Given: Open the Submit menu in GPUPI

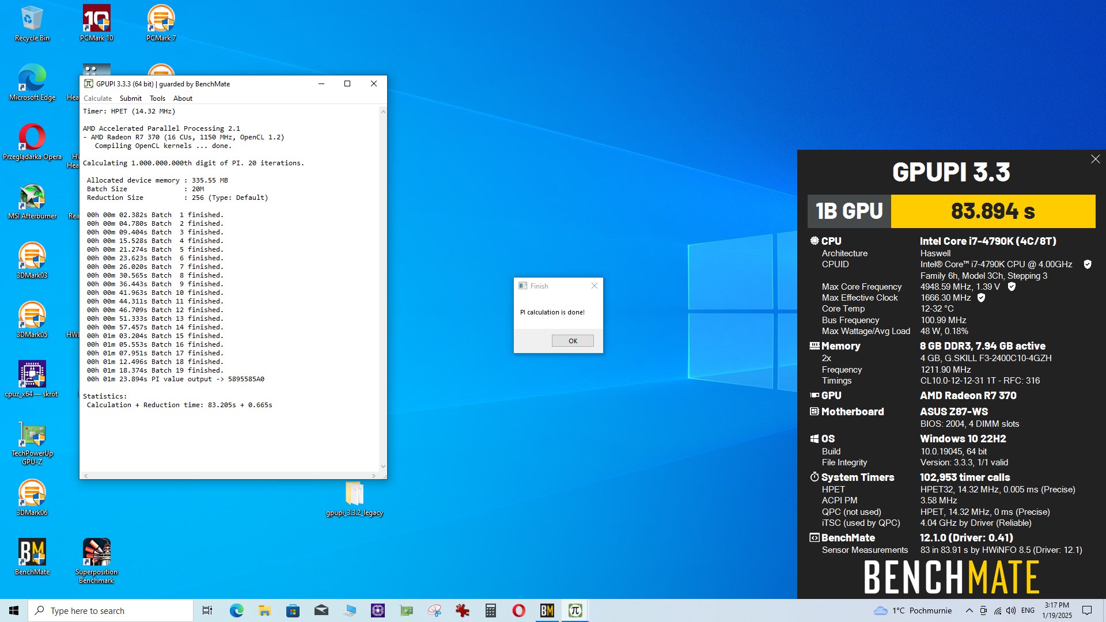Looking at the screenshot, I should (131, 98).
